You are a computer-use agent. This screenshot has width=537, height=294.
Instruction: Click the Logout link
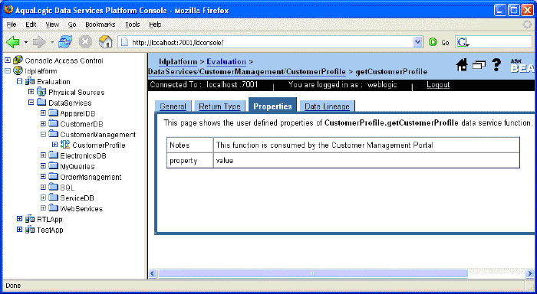pos(438,84)
